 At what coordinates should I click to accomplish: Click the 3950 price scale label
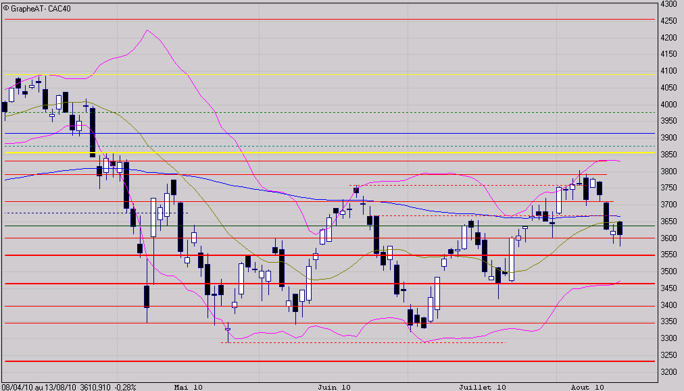(668, 121)
